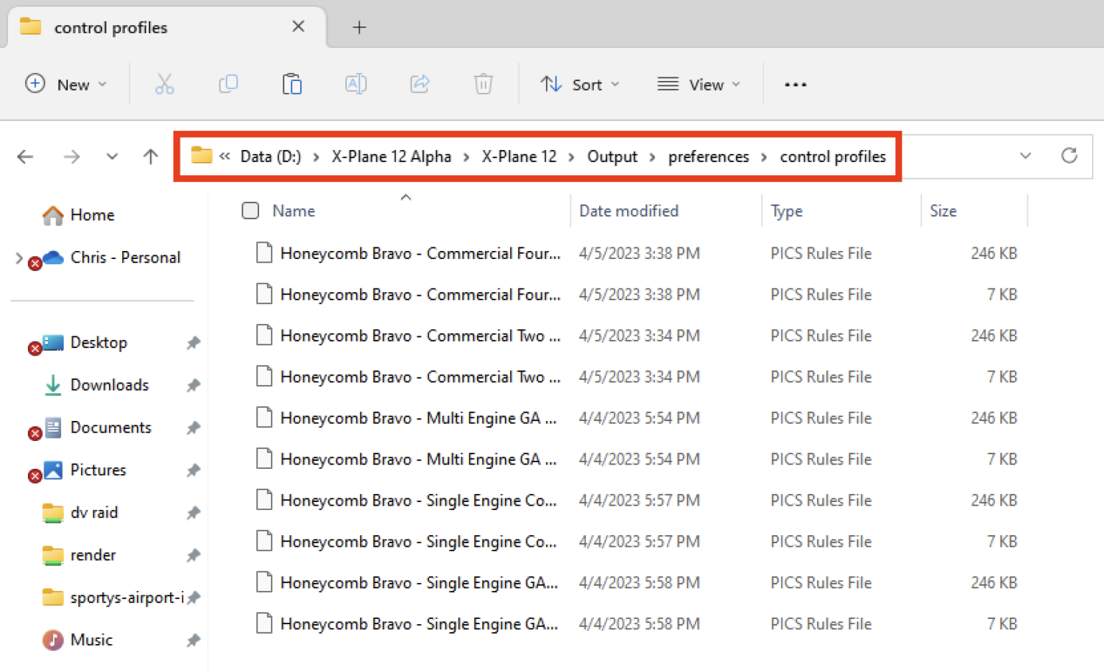Select the Rename icon
This screenshot has width=1104, height=672.
coord(355,84)
